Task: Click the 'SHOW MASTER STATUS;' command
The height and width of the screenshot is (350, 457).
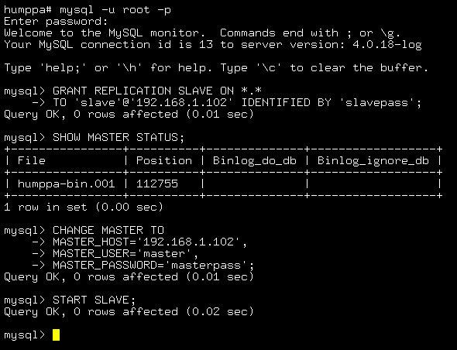Action: [119, 137]
